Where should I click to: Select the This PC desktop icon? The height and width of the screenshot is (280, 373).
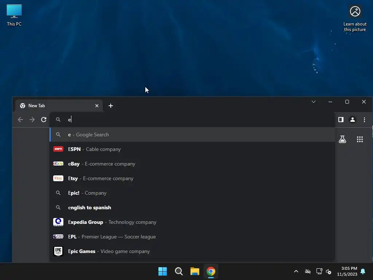pyautogui.click(x=14, y=15)
